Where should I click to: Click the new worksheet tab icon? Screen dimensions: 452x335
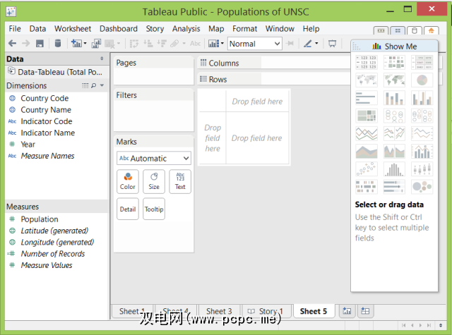point(347,311)
